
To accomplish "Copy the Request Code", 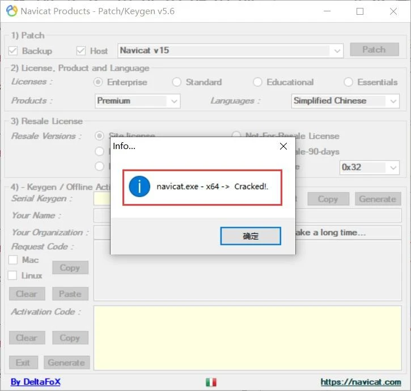I will point(70,267).
